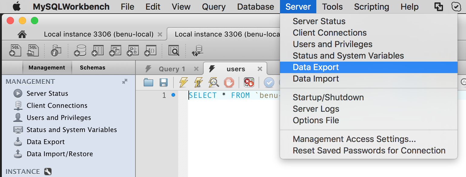Save the script with floppy disk icon
Viewport: 466px width, 177px height.
point(164,82)
